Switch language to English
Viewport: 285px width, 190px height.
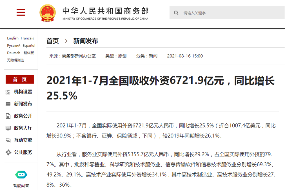13,38
